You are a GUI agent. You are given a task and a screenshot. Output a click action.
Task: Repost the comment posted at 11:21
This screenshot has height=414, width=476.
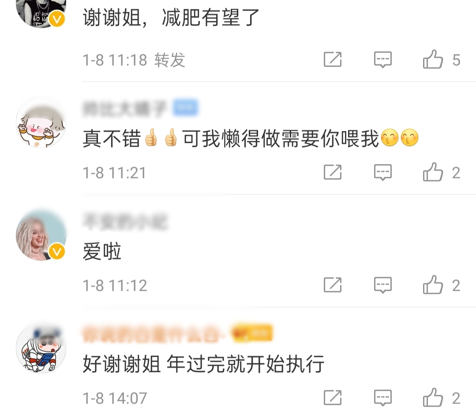[x=333, y=172]
